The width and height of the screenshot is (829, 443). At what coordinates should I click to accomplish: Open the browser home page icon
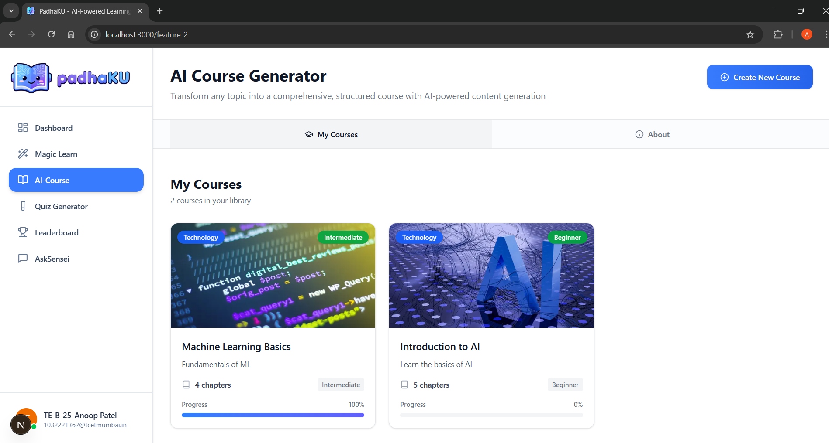[x=71, y=34]
